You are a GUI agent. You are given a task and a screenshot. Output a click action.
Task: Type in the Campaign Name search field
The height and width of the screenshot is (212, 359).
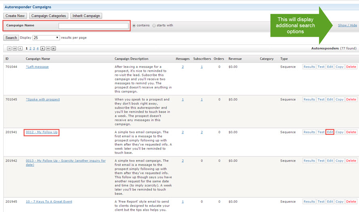pyautogui.click(x=93, y=26)
